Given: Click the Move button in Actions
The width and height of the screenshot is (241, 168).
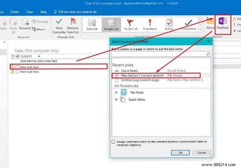Looking at the screenshot, I should point(210,23).
